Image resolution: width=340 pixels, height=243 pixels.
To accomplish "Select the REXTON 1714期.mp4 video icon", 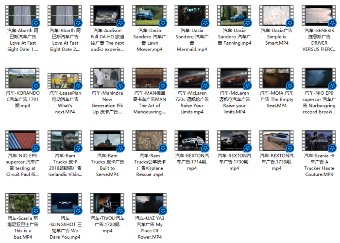I will (192, 140).
